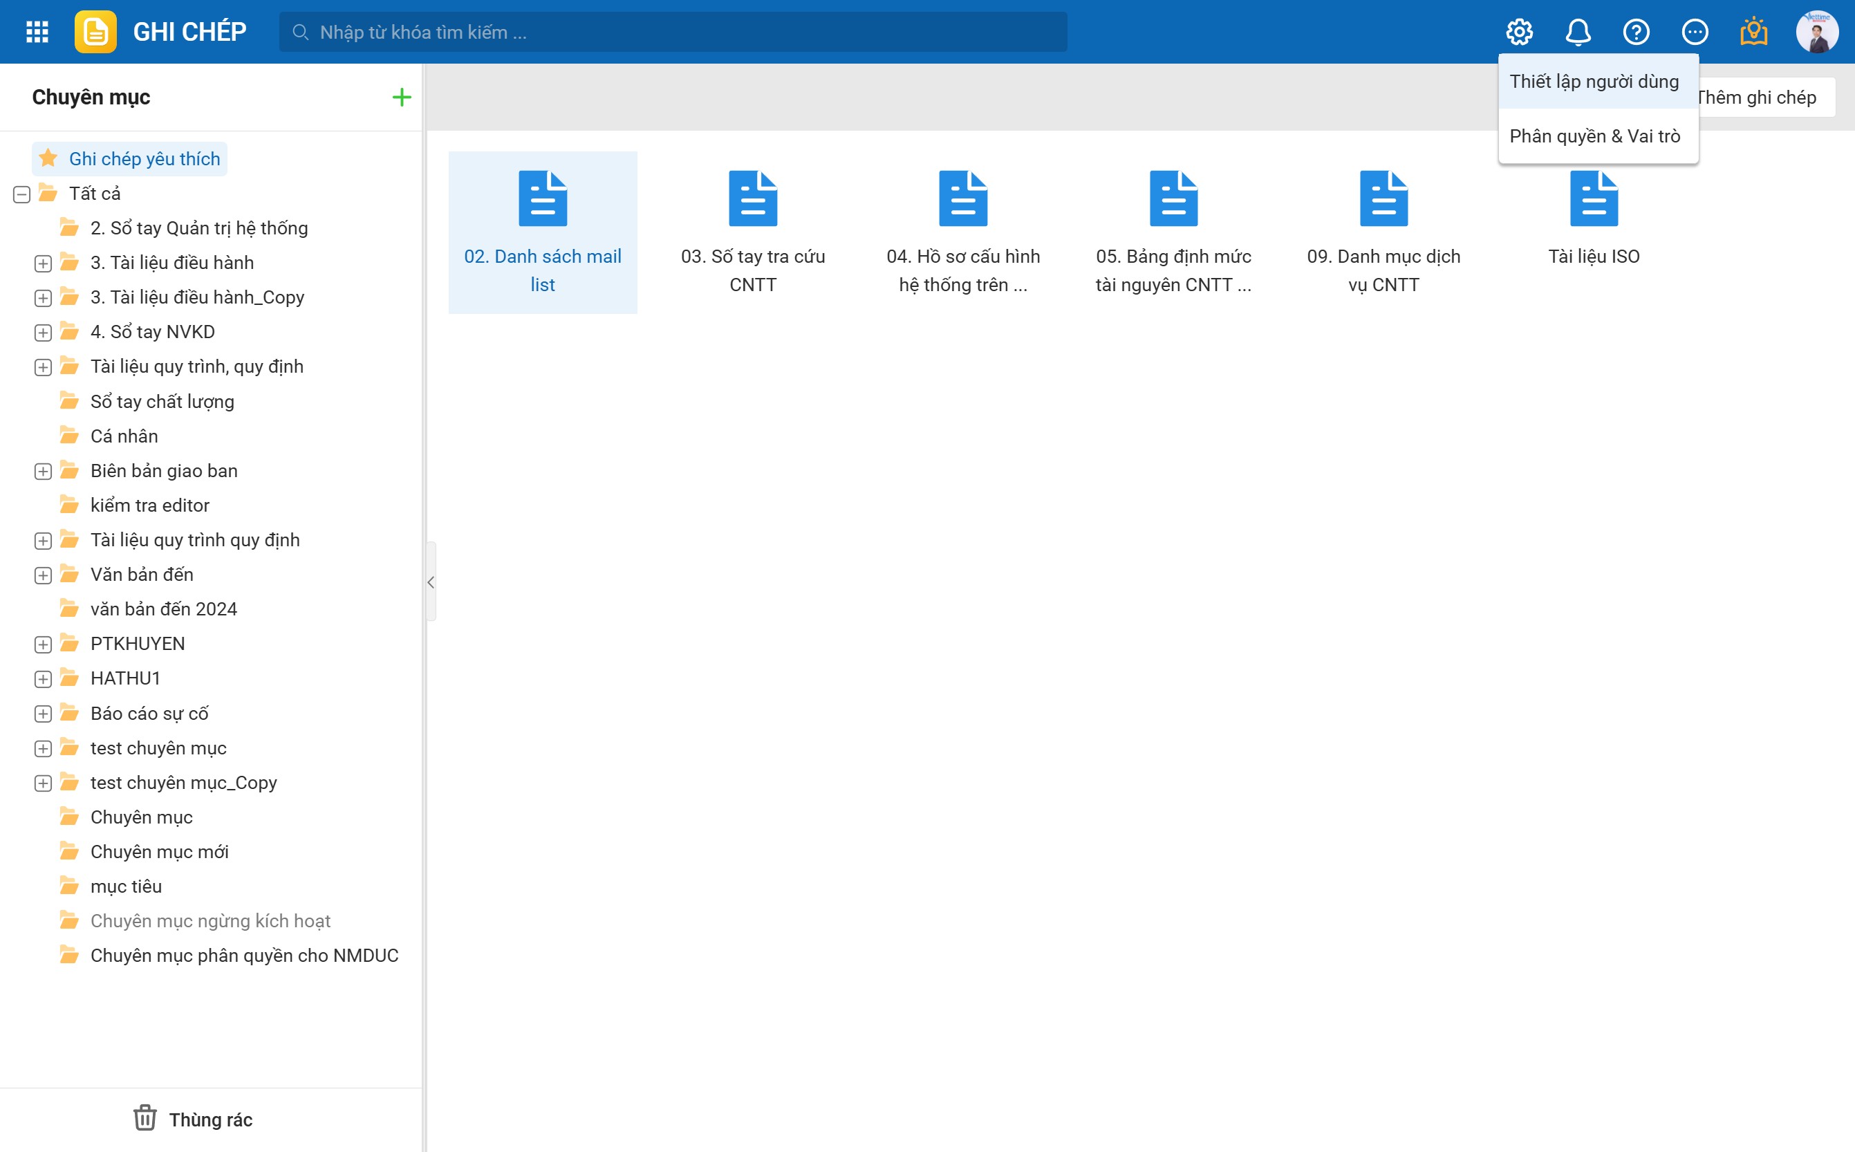Screen dimensions: 1855x1152
Task: Open the Thùng rác trash bin
Action: (x=193, y=1120)
